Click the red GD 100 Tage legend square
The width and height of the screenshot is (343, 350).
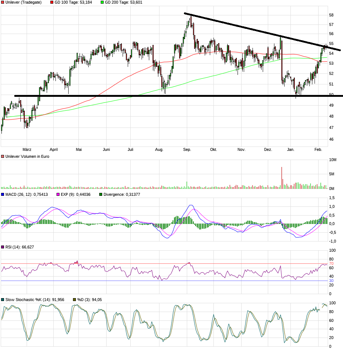tap(51, 3)
